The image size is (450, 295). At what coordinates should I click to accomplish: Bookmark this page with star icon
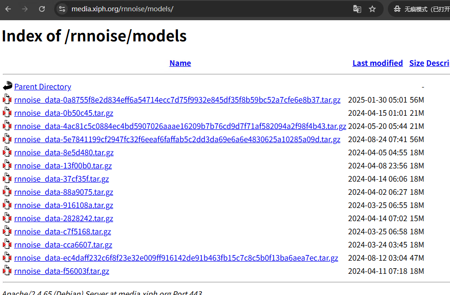point(372,9)
